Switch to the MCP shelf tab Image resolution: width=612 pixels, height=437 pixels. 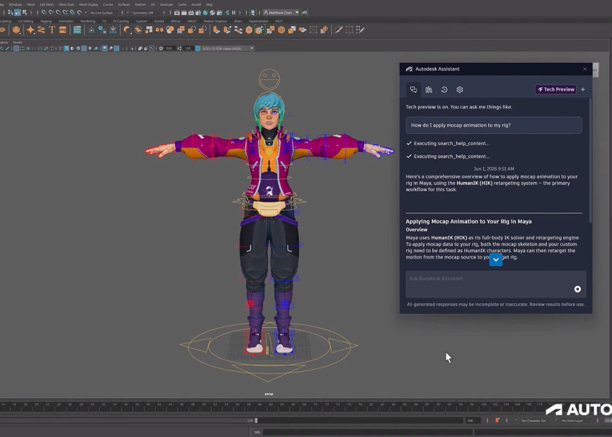(279, 21)
